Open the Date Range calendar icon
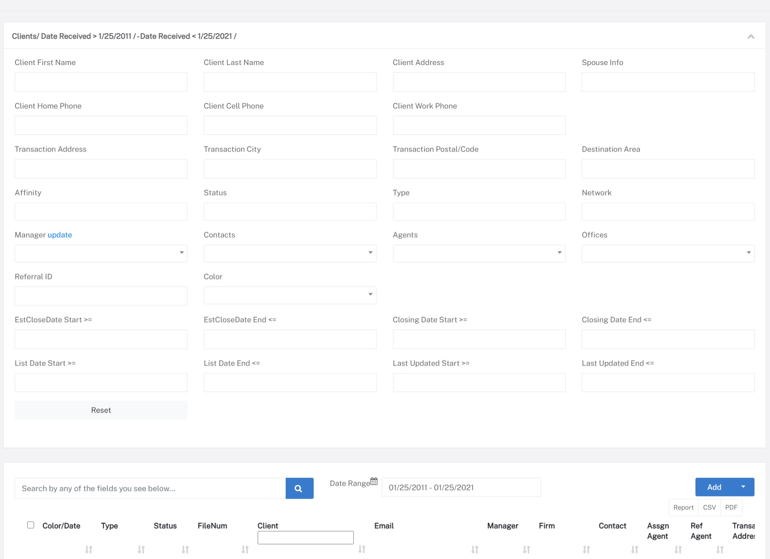 (374, 481)
